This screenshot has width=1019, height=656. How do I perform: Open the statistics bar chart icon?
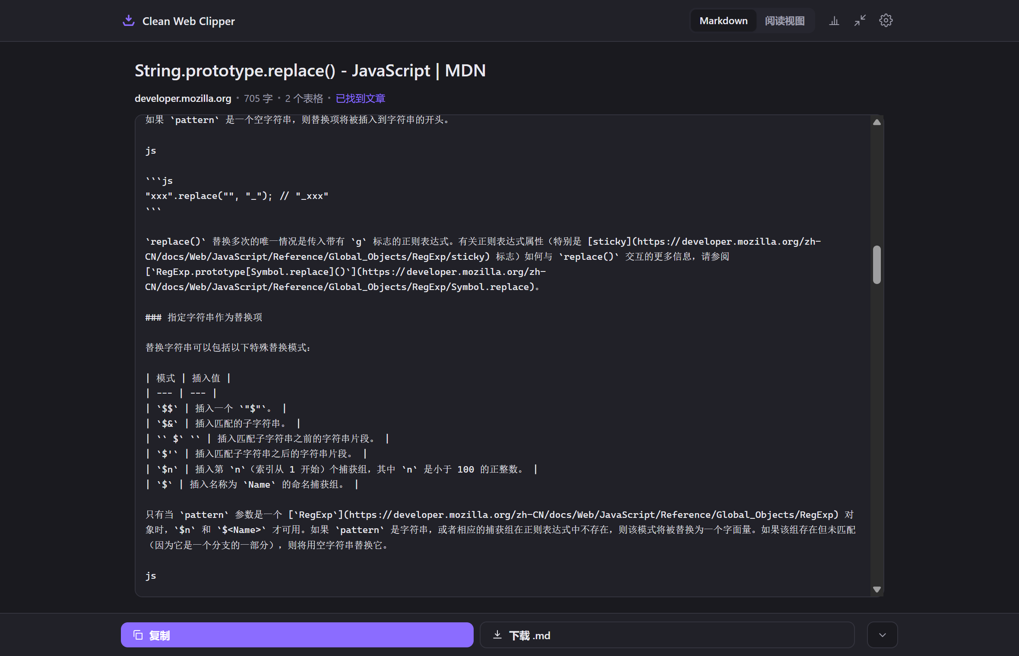pos(834,21)
